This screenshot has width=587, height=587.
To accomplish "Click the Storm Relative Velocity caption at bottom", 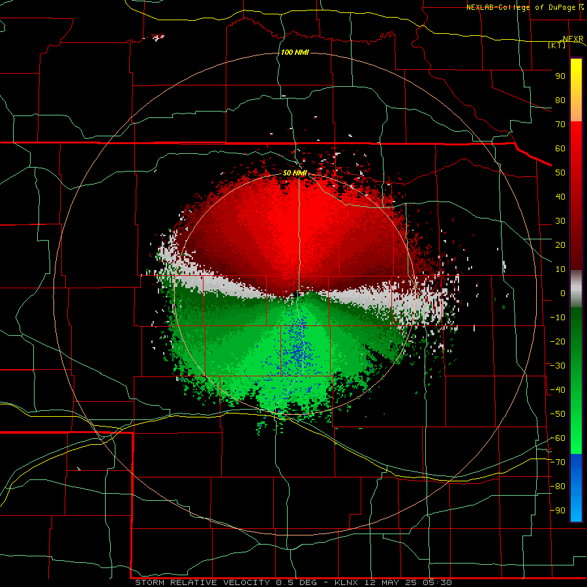I will point(293,582).
